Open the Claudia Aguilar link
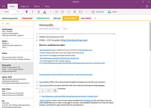This screenshot has height=108, width=151. click(45, 100)
